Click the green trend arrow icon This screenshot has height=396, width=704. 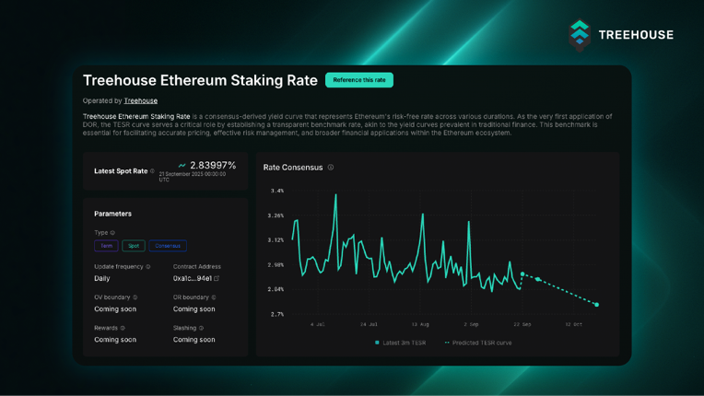(182, 166)
